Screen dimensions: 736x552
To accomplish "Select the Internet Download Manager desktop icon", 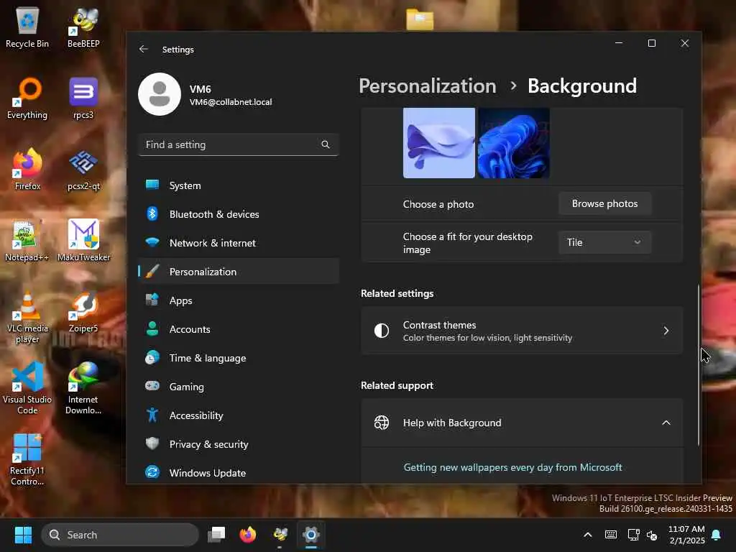I will click(83, 389).
